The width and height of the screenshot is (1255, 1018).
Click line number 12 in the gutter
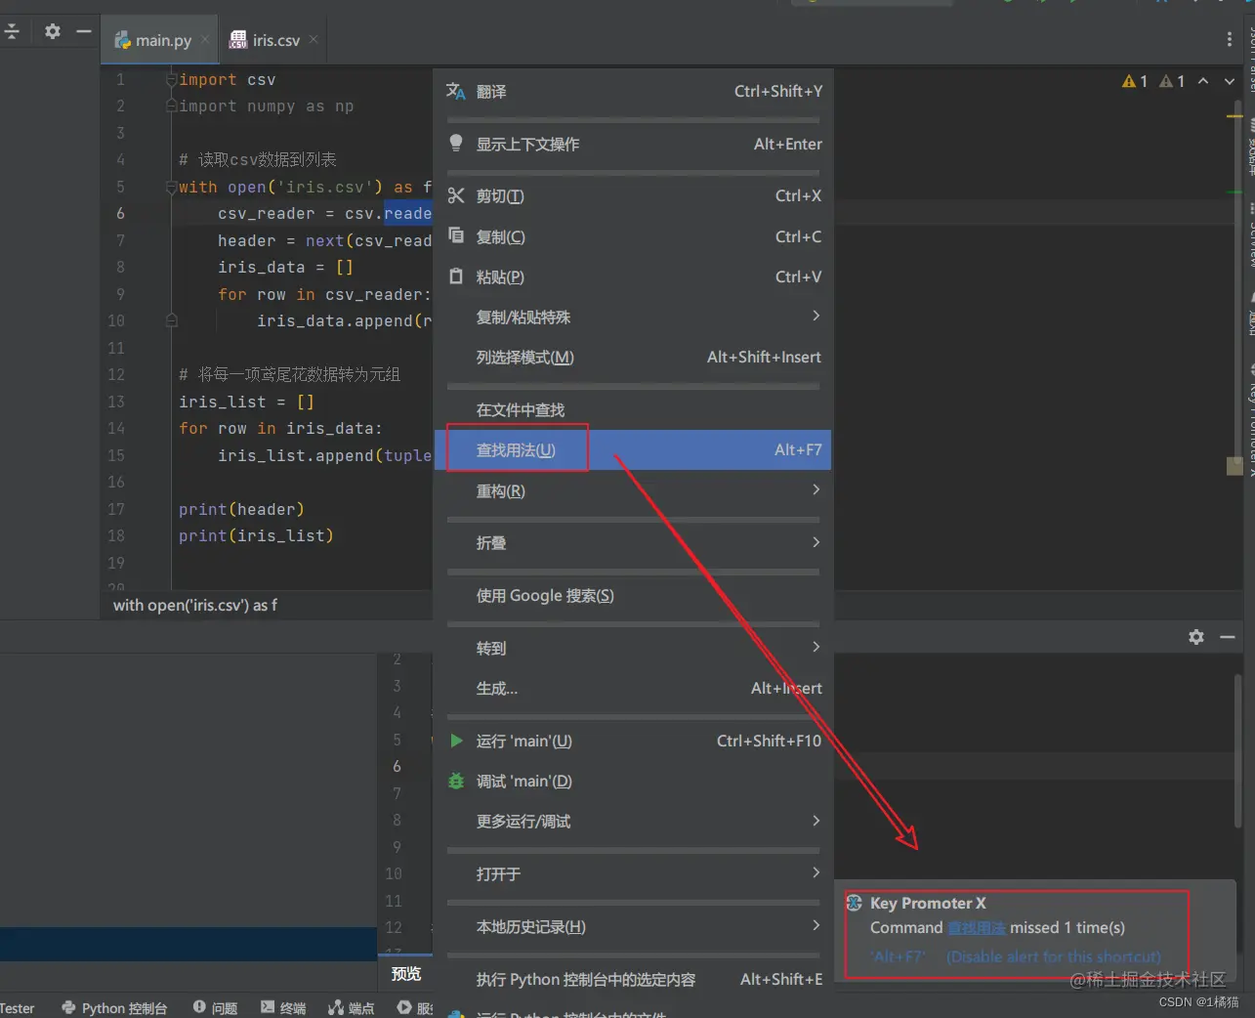[x=116, y=374]
